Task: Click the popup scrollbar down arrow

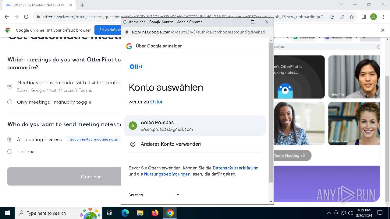Action: point(271,201)
